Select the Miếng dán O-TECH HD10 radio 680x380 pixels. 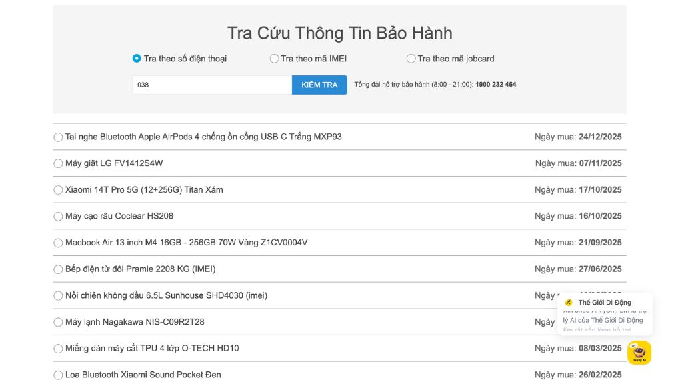click(x=58, y=349)
